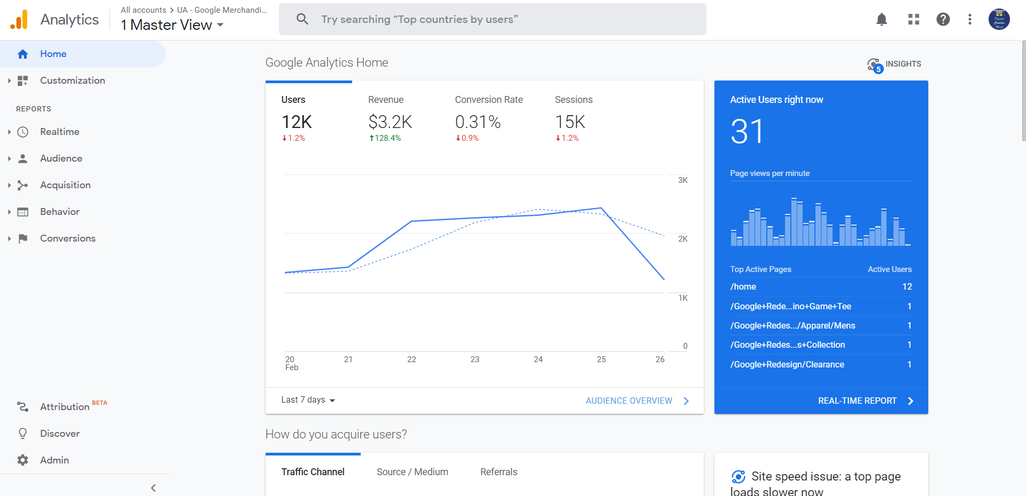Click the Conversions flag icon
Viewport: 1026px width, 496px height.
22,238
